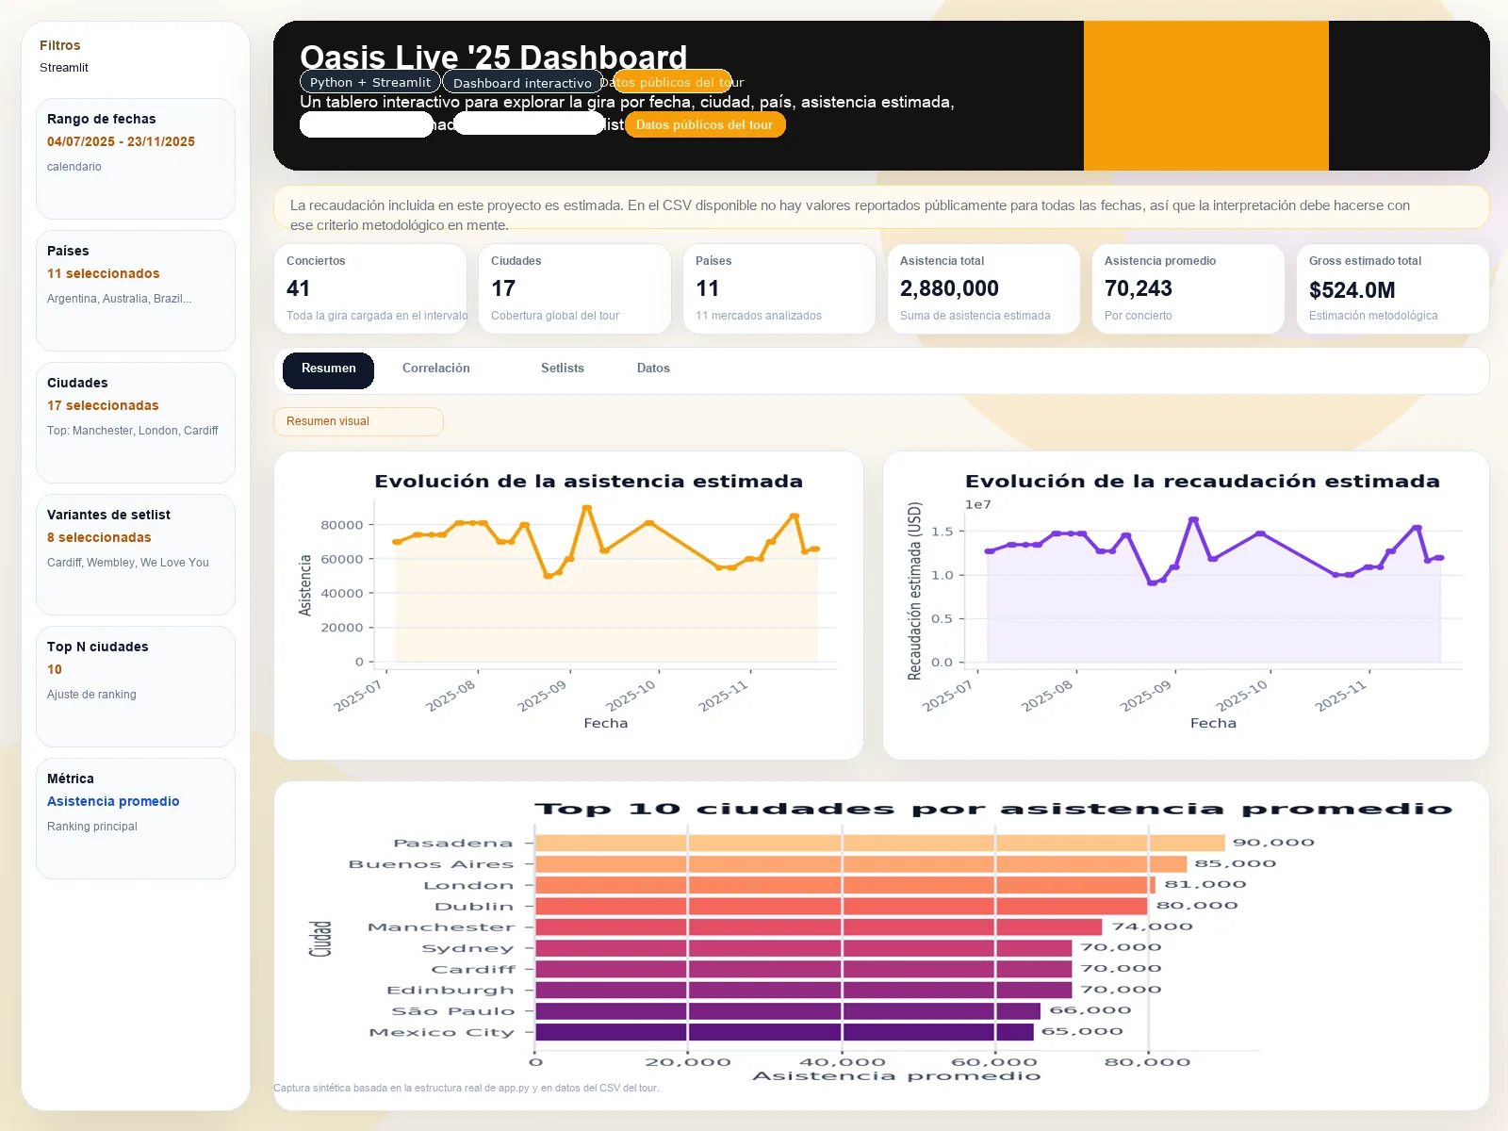Click the Asistencia total metric card

pyautogui.click(x=984, y=288)
